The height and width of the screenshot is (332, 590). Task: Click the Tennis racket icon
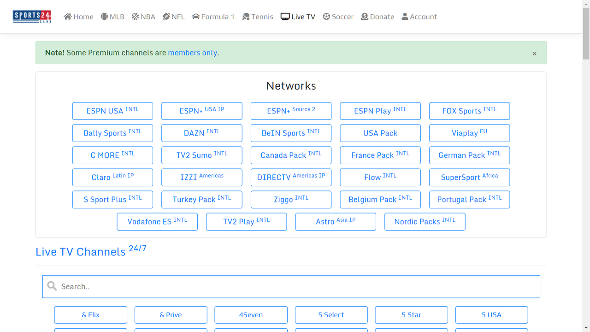tap(246, 17)
